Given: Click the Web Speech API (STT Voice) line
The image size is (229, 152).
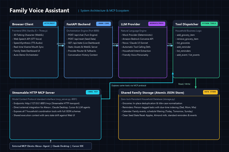Looking at the screenshot, I should pyautogui.click(x=27, y=39).
